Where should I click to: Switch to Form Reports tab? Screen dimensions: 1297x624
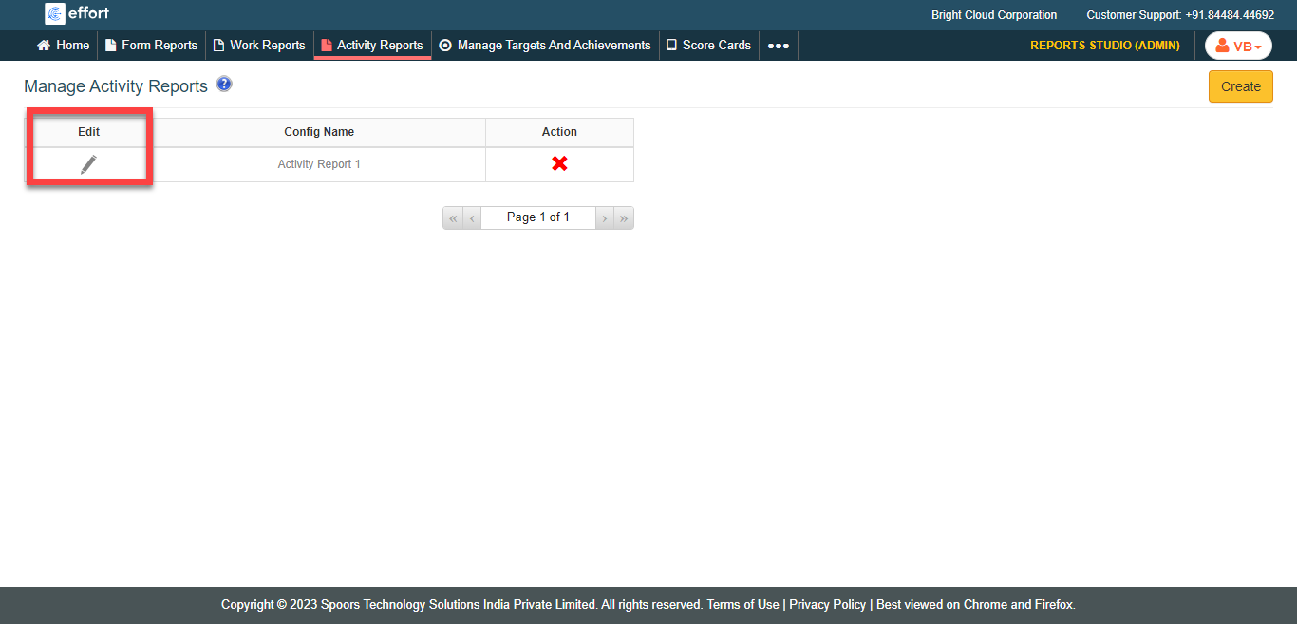(x=151, y=46)
